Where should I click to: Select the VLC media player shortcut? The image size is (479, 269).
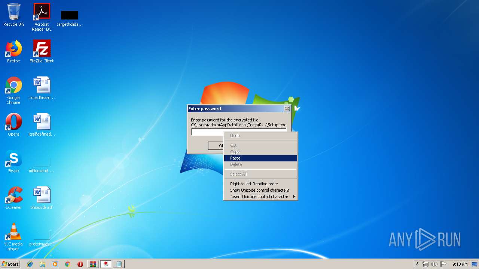tap(13, 237)
